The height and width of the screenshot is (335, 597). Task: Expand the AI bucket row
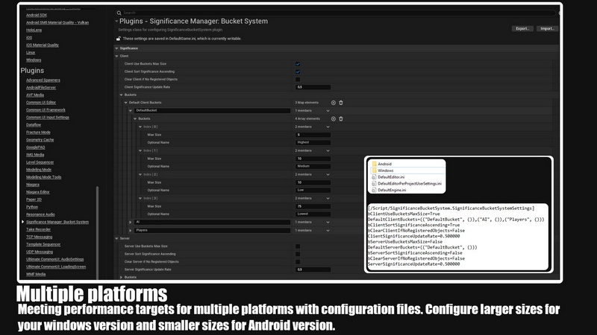coord(131,222)
